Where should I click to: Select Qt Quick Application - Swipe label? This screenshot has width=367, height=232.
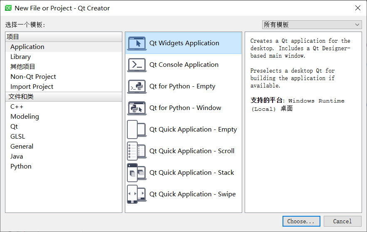point(192,194)
